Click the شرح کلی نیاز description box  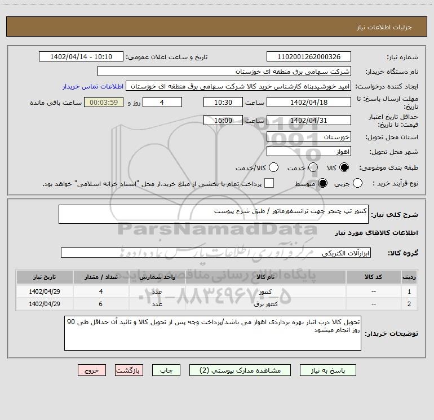(x=214, y=214)
